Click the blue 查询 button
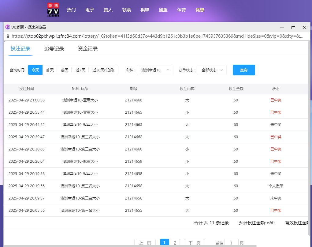This screenshot has height=247, width=312. (x=243, y=70)
